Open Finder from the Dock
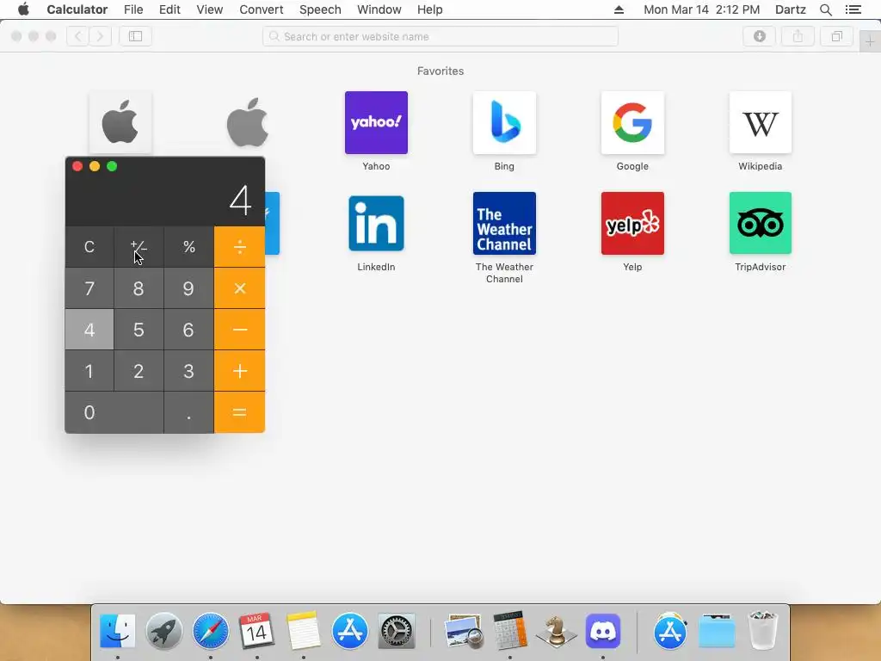881x661 pixels. click(117, 631)
